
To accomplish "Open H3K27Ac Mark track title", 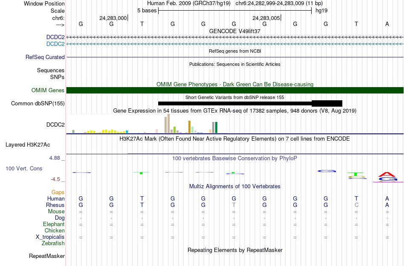I will (235, 139).
